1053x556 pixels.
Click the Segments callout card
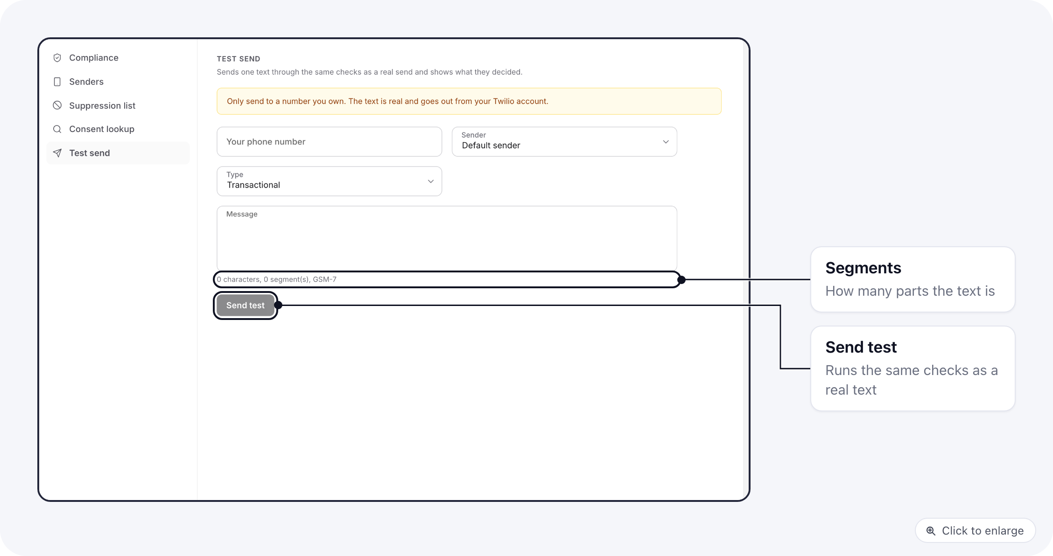point(913,279)
